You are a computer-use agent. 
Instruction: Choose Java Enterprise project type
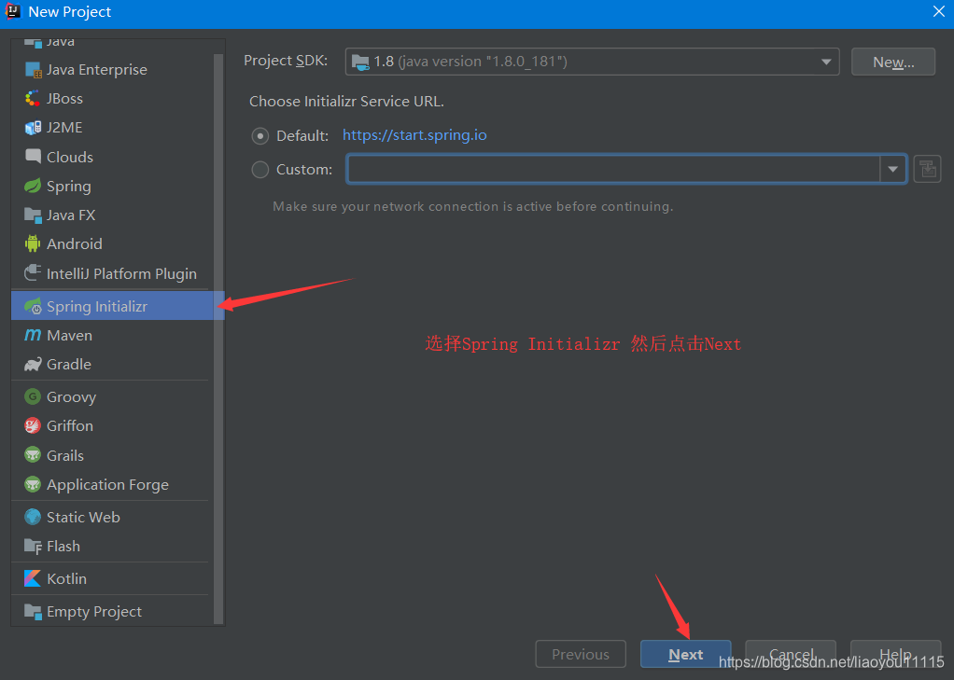click(113, 69)
